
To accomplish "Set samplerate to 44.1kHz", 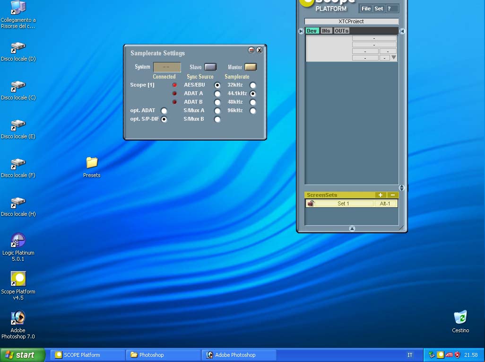I will (253, 94).
